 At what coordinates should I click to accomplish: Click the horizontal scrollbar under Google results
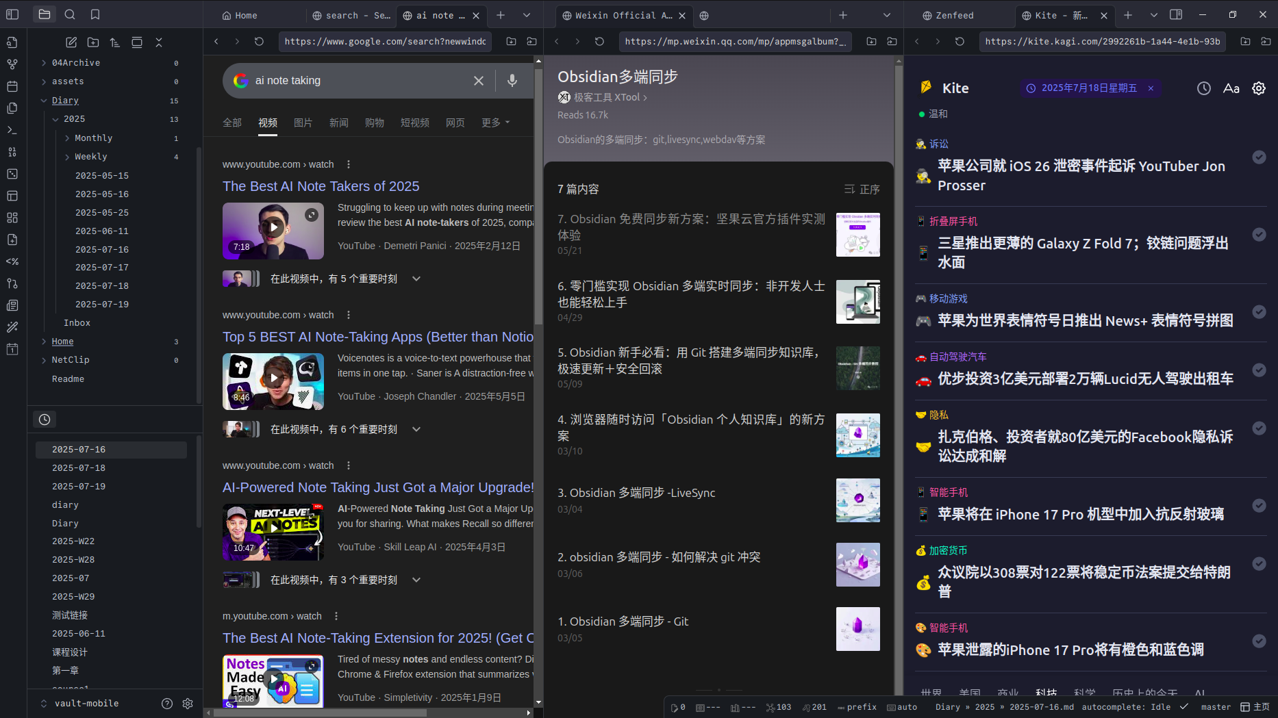click(322, 713)
